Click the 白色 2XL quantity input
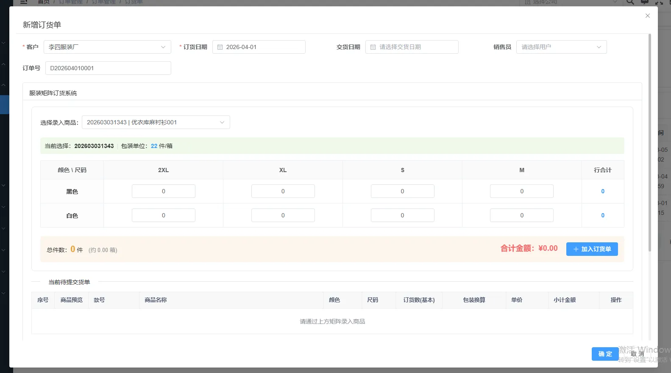 pos(163,215)
